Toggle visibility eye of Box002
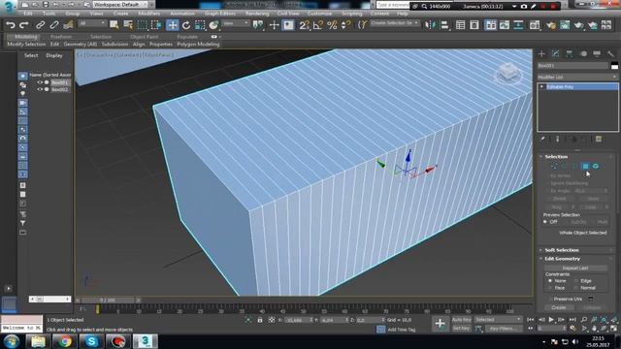 [x=40, y=89]
